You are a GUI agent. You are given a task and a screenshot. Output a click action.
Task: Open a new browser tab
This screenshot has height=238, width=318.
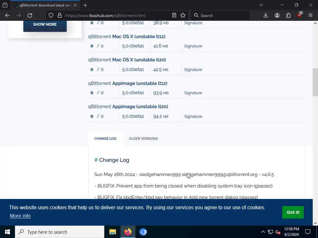85,5
